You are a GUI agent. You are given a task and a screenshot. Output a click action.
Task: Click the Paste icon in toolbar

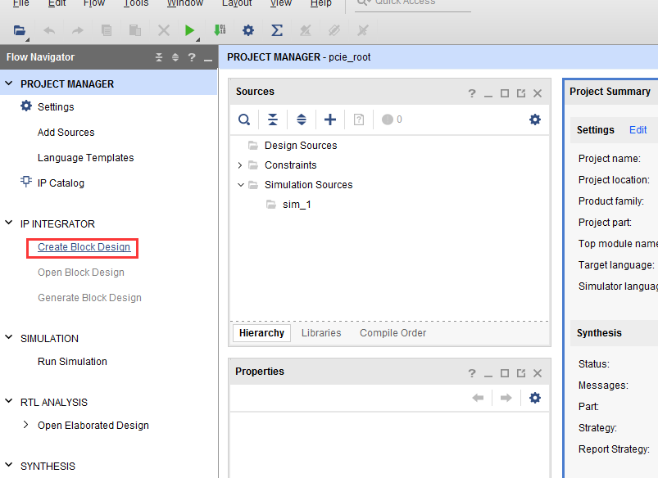click(x=134, y=30)
